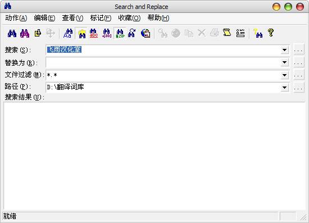Open the 标记(F) menu
This screenshot has width=309, height=223.
(101, 18)
